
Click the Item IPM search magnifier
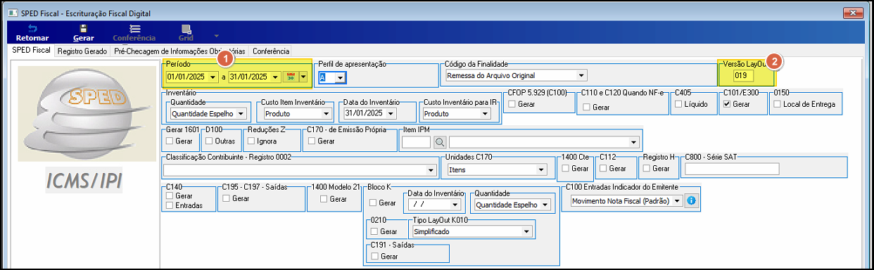[x=440, y=142]
